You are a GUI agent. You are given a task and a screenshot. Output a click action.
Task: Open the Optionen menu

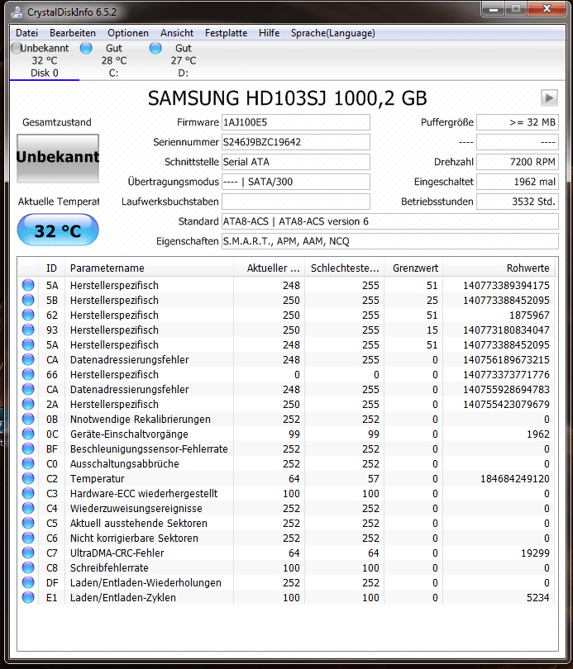click(x=127, y=33)
